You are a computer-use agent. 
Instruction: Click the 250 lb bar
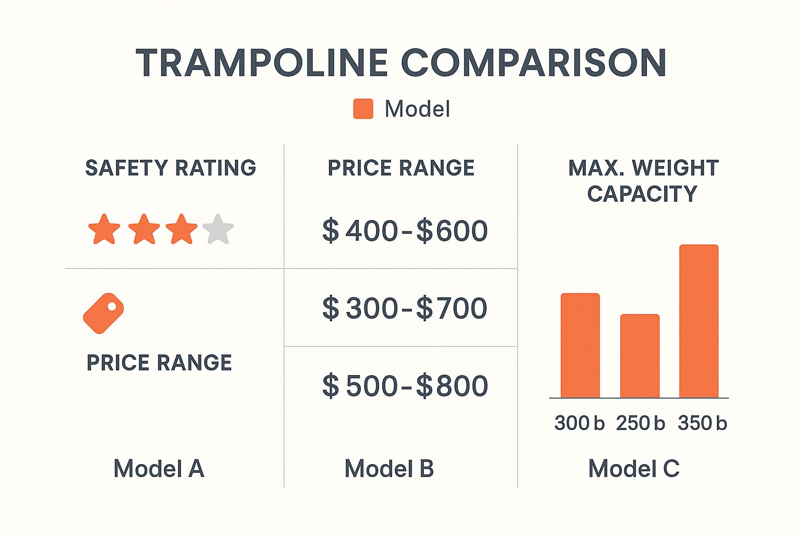(640, 356)
